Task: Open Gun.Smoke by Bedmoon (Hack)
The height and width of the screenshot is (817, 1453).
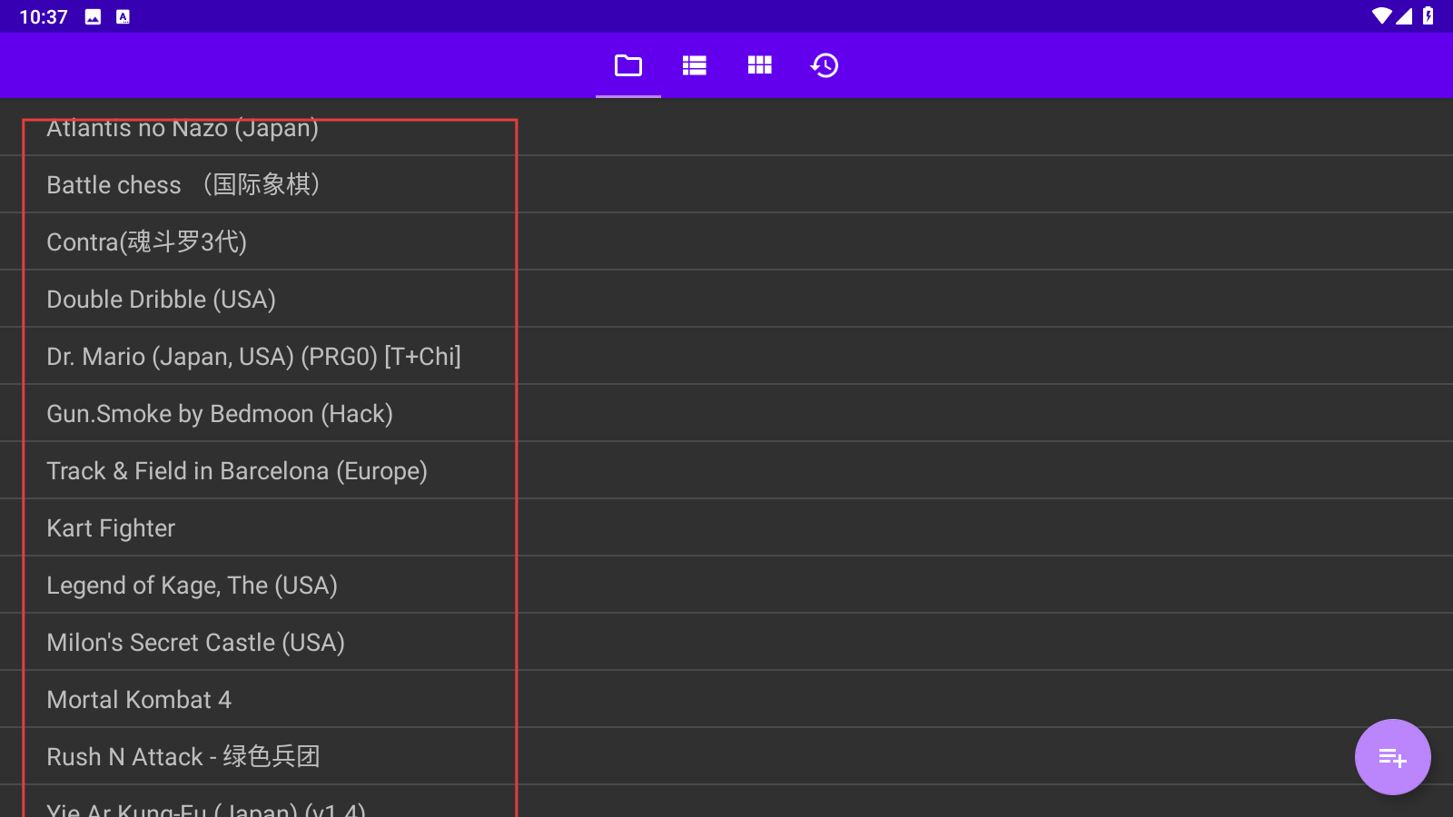Action: pyautogui.click(x=220, y=414)
